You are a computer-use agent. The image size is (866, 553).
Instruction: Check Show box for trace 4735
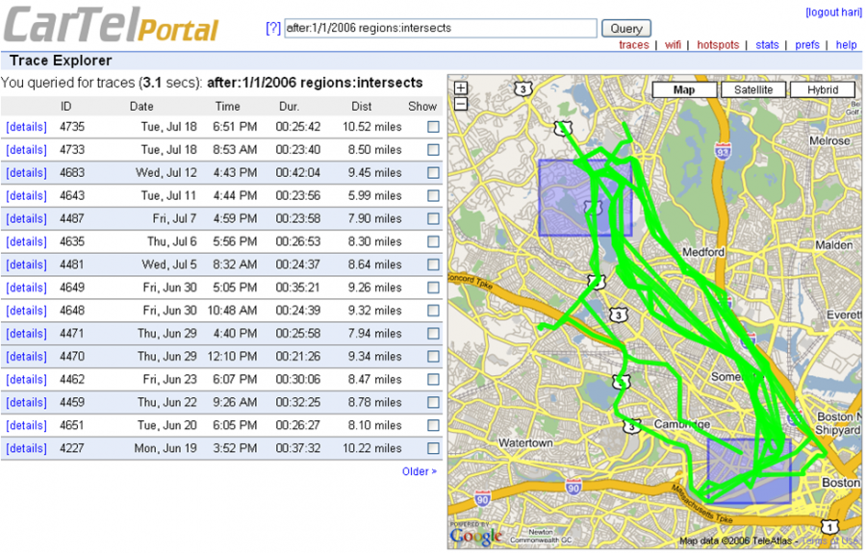click(434, 127)
